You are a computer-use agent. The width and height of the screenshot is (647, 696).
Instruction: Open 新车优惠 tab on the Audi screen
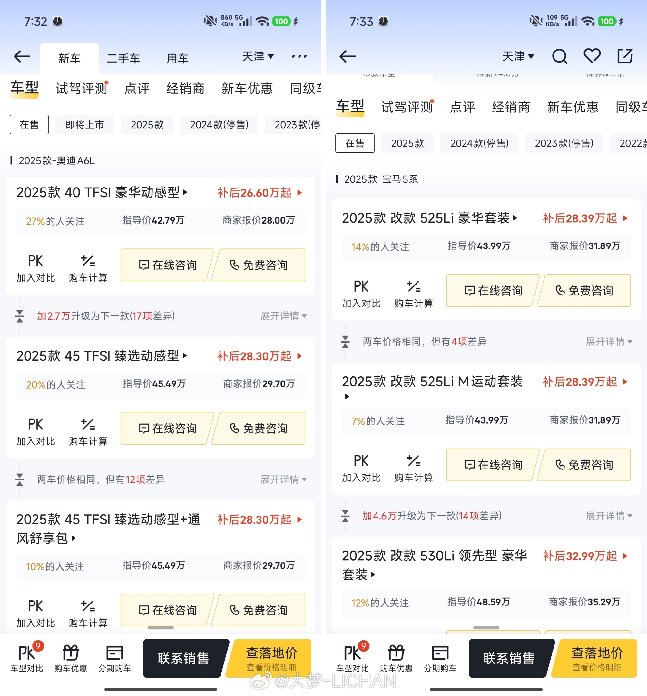(x=247, y=89)
